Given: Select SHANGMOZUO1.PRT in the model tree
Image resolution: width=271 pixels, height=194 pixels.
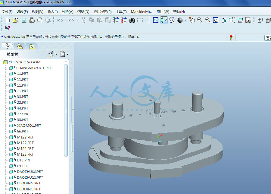Looking at the screenshot, I should 30,68.
